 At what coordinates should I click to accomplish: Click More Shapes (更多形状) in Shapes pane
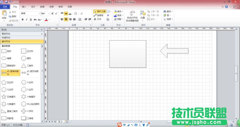coord(6,34)
